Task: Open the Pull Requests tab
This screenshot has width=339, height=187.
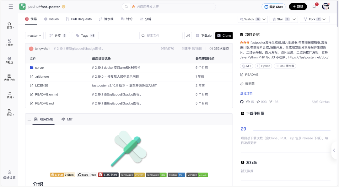Action: (x=79, y=19)
